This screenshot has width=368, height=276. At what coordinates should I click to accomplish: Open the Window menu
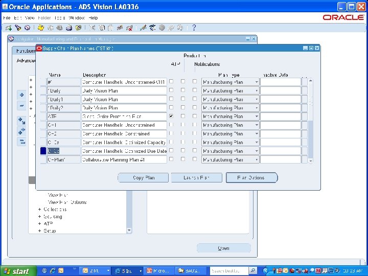pos(77,18)
